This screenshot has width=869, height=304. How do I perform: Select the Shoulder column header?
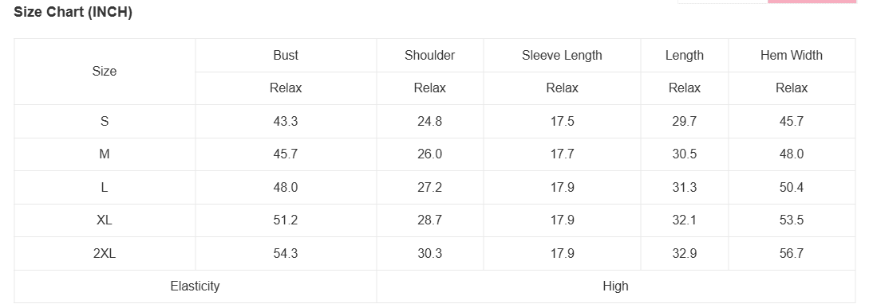tap(429, 55)
